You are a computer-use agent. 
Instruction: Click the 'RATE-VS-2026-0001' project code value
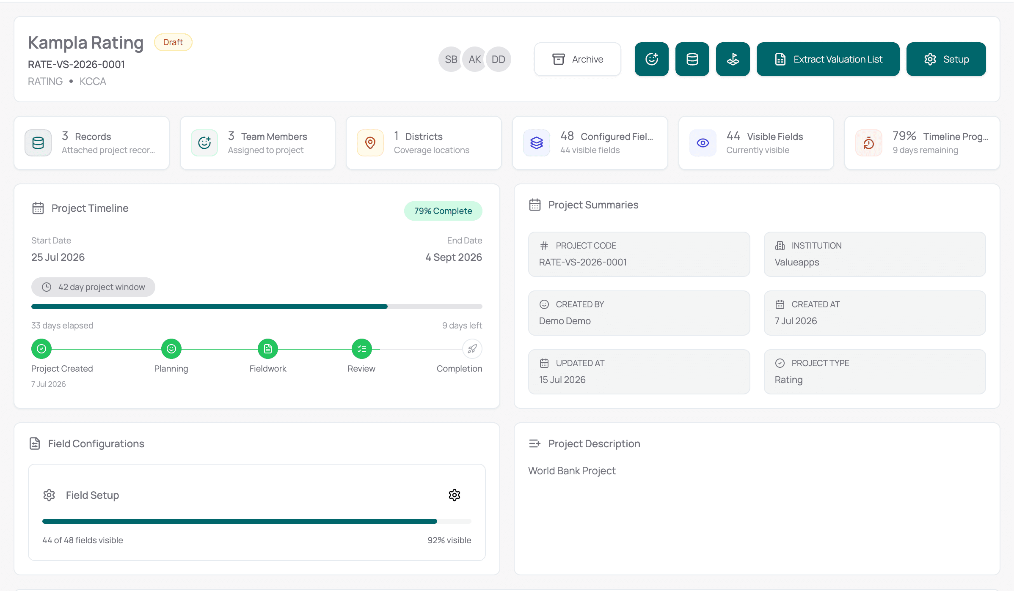583,262
